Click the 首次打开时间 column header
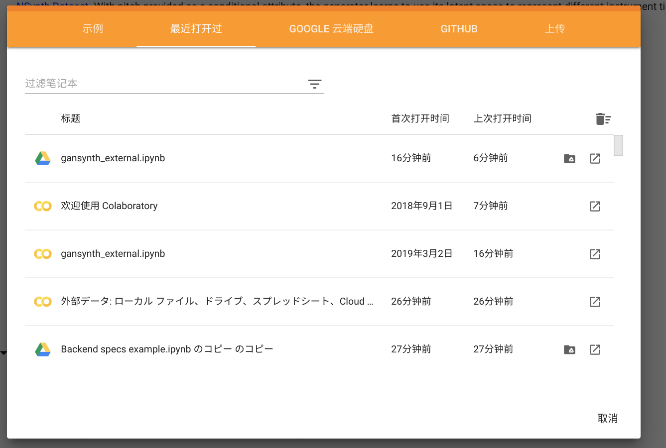 point(420,118)
